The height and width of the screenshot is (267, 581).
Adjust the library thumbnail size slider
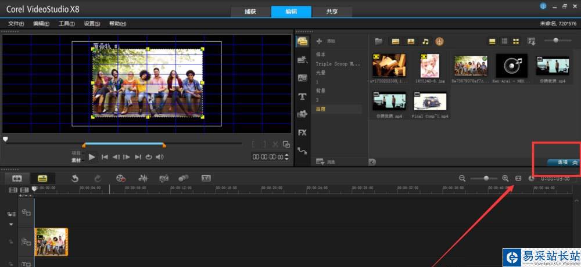(556, 41)
